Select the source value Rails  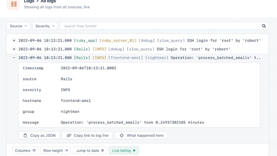[x=66, y=79]
